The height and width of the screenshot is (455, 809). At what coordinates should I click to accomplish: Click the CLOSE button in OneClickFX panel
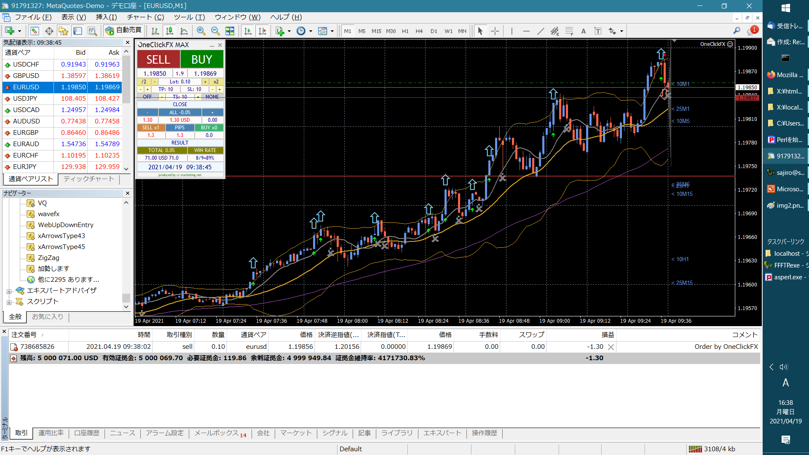pyautogui.click(x=180, y=104)
